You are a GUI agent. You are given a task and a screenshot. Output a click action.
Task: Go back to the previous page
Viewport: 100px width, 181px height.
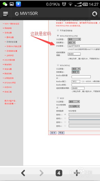coord(23,173)
